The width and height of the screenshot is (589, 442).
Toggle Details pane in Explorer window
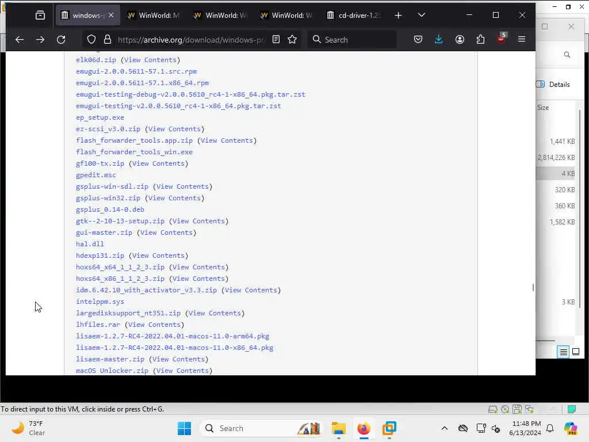point(553,84)
